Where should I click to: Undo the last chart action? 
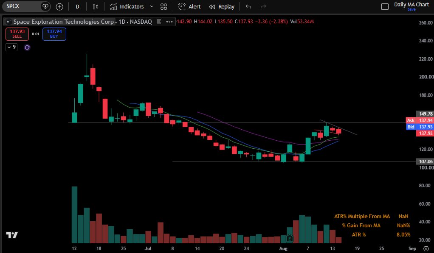248,7
